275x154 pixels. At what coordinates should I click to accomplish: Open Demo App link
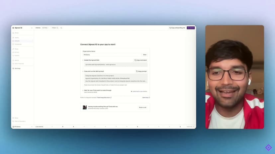146,97
